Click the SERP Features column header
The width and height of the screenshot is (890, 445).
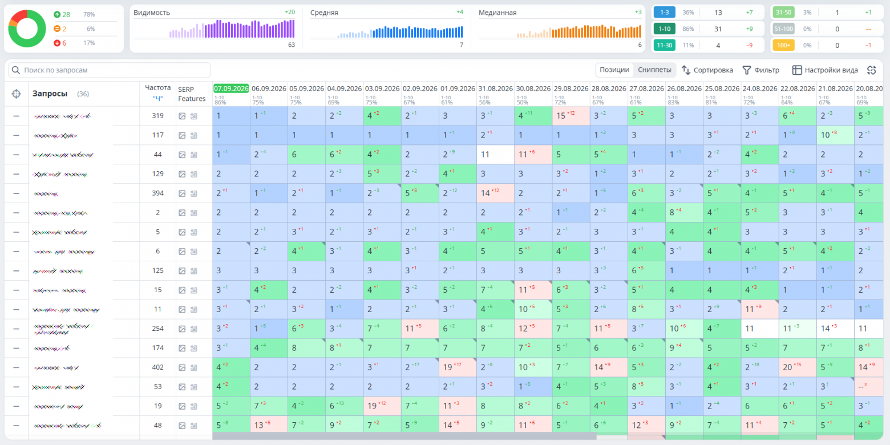(192, 94)
